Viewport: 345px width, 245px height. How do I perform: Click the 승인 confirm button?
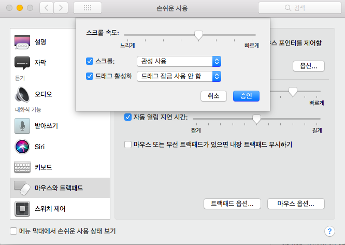click(246, 96)
